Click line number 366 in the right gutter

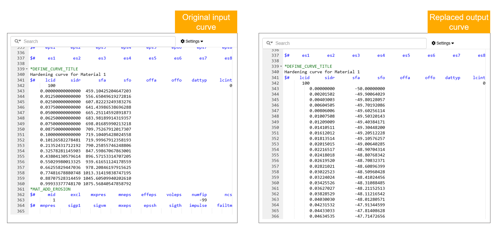coord(275,216)
